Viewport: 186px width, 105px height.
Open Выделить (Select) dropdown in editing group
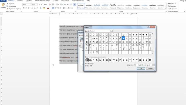coord(173,9)
